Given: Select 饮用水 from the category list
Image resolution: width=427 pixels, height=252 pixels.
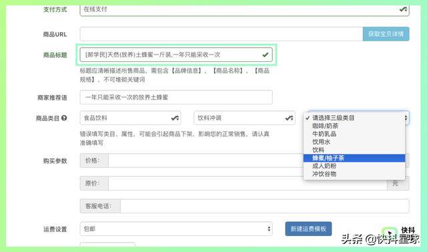Looking at the screenshot, I should (x=354, y=142).
